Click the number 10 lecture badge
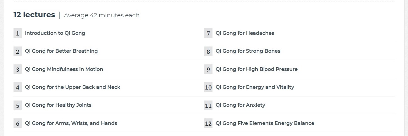 tap(208, 87)
